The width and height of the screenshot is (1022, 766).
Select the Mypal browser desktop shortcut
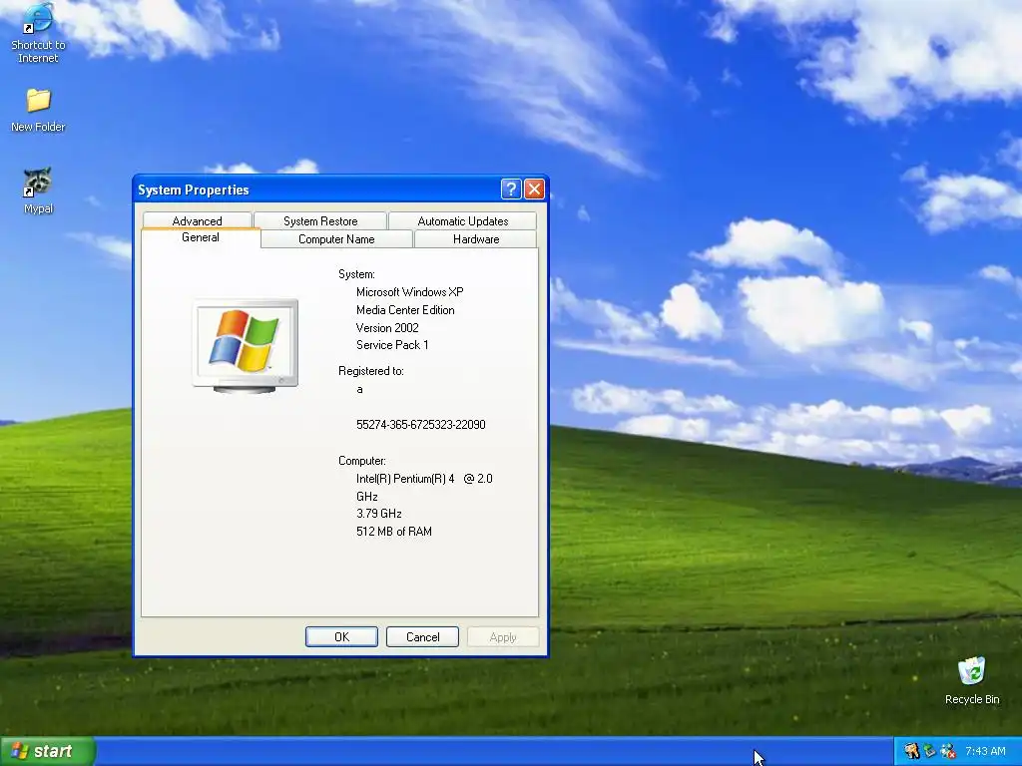(x=38, y=191)
